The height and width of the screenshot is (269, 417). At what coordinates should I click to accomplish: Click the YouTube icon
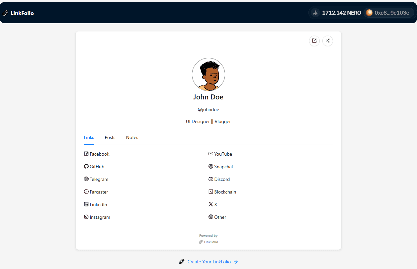tap(211, 154)
